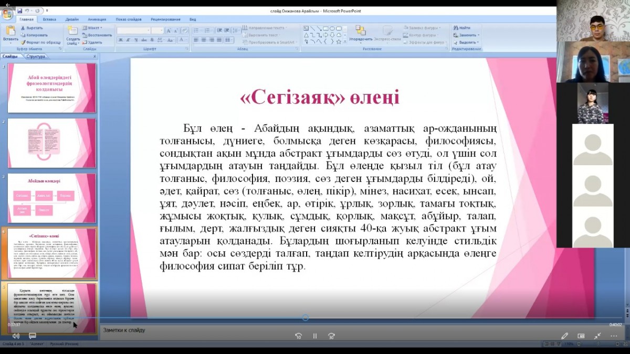Viewport: 630px width, 354px height.
Task: Go back with the top-left arrow
Action: (x=7, y=4)
